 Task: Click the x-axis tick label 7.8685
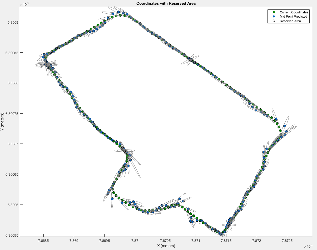[x=43, y=240]
